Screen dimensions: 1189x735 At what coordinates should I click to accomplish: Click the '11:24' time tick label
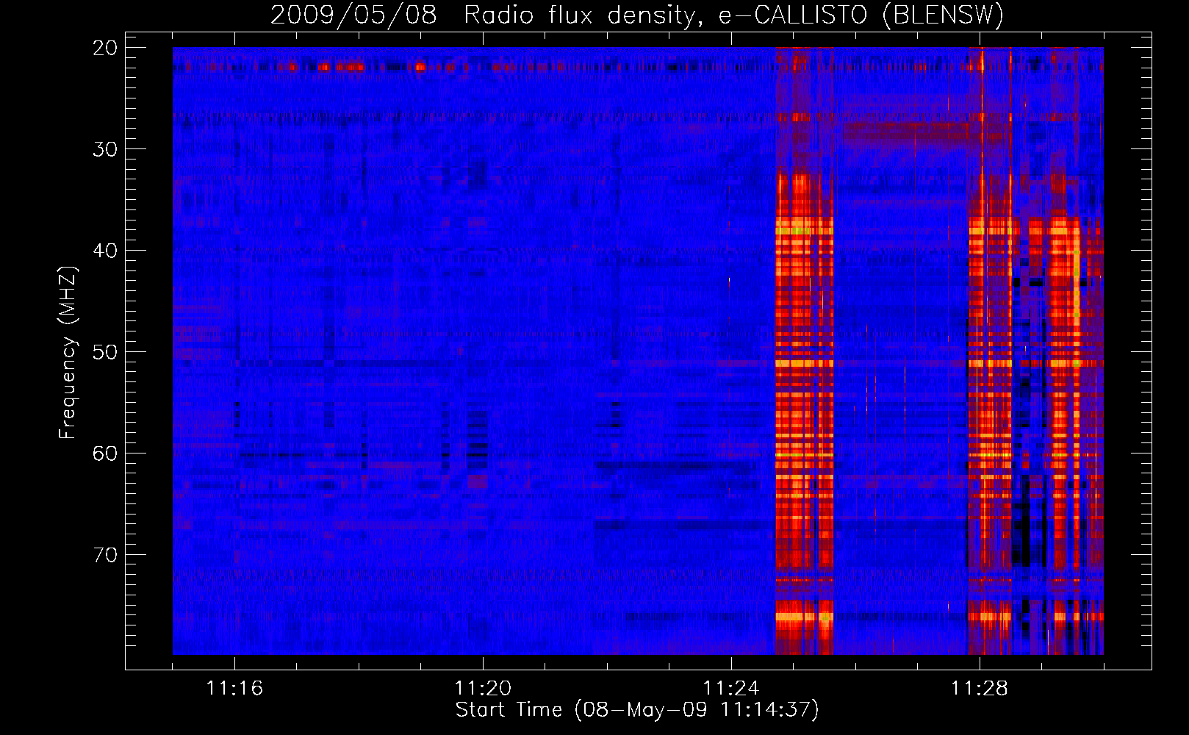click(731, 689)
